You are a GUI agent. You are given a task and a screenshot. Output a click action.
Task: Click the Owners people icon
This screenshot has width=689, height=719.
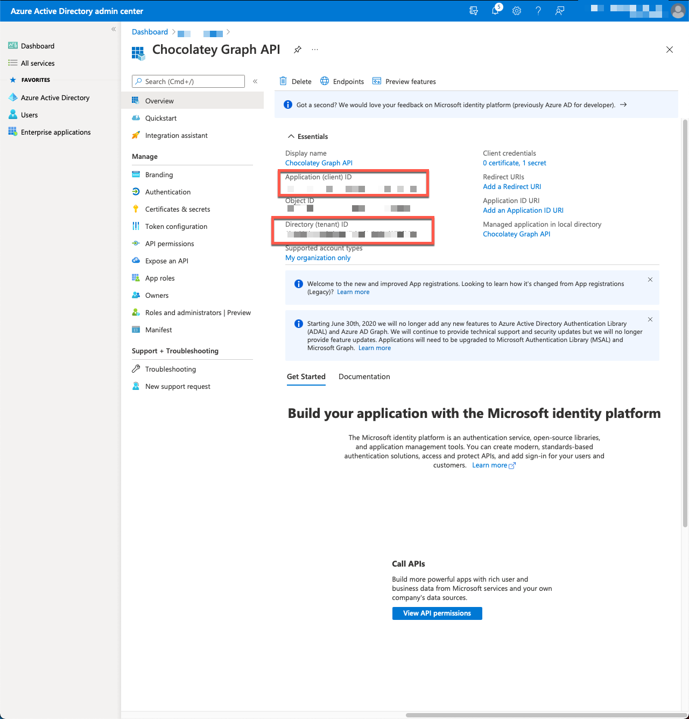click(136, 295)
